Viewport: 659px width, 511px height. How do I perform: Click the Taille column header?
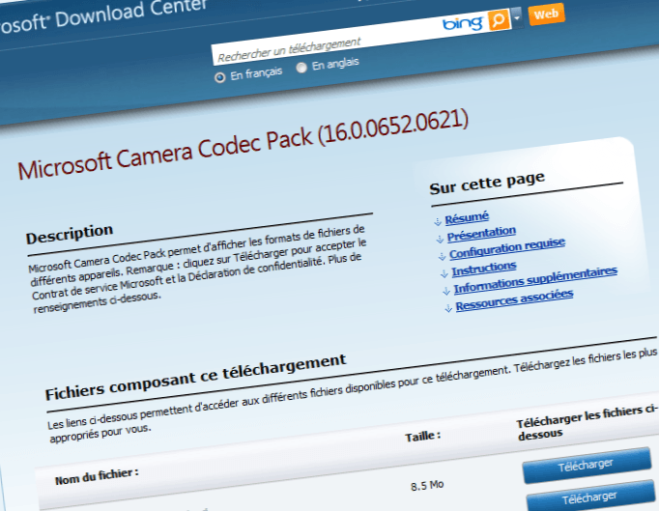(423, 437)
